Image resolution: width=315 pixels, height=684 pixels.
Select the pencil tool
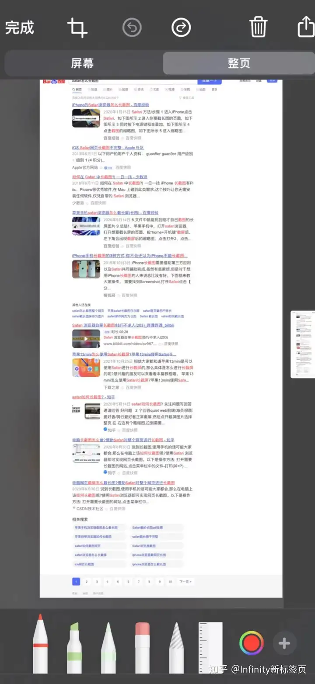pos(108,647)
